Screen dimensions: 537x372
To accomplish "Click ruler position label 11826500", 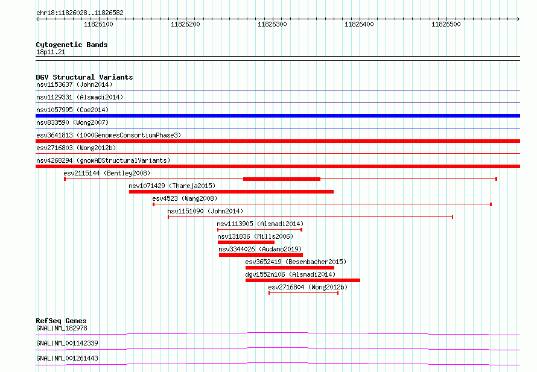I will [x=446, y=24].
